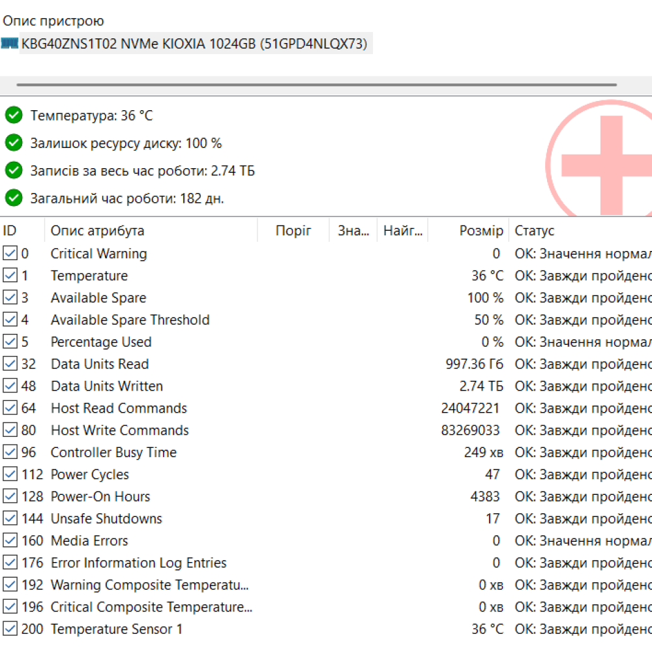Screen dimensions: 652x652
Task: Click the Розмір column header
Action: (x=481, y=231)
